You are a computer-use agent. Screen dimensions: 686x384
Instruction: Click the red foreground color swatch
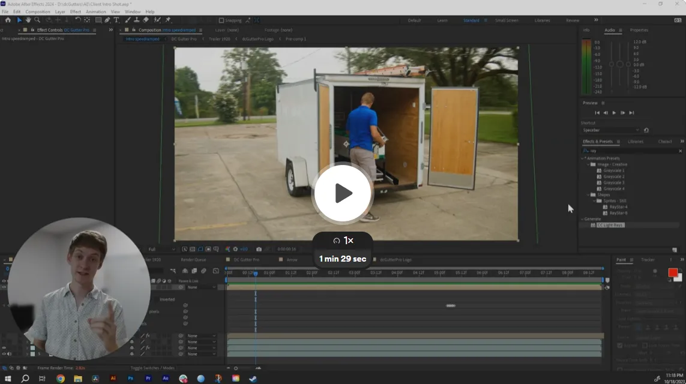tap(672, 272)
